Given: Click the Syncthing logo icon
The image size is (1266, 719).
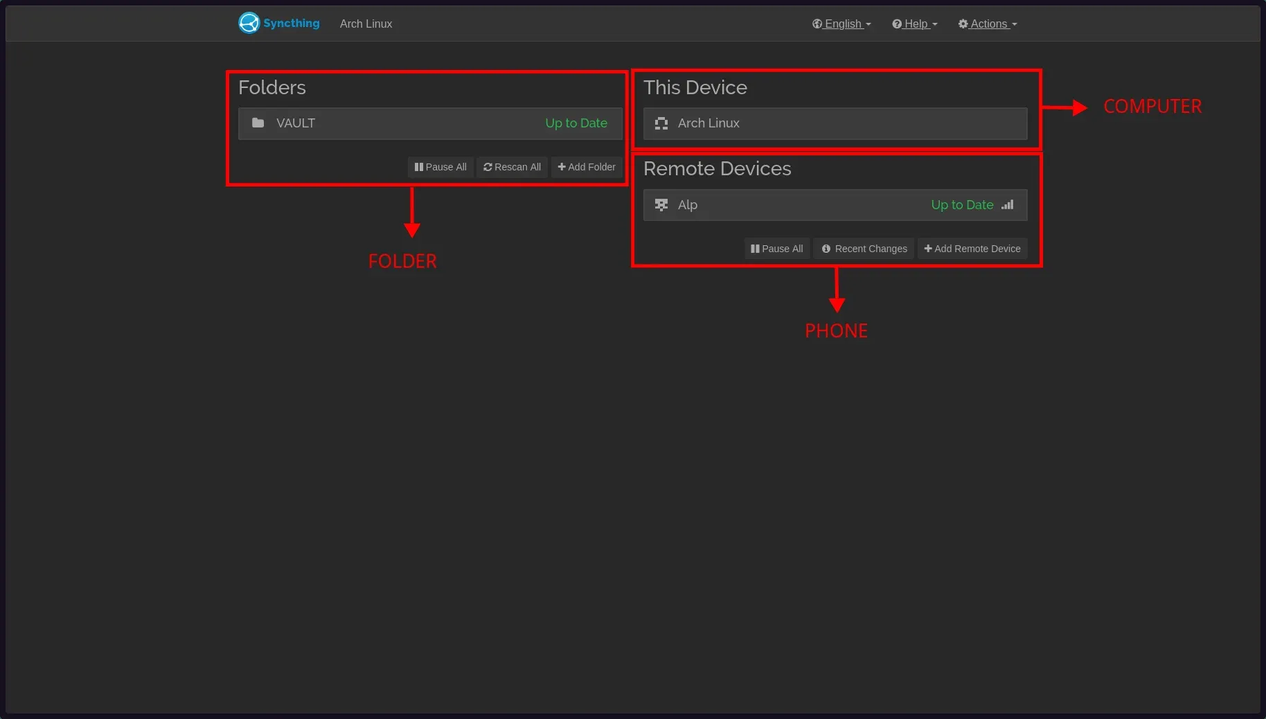Looking at the screenshot, I should [x=249, y=23].
